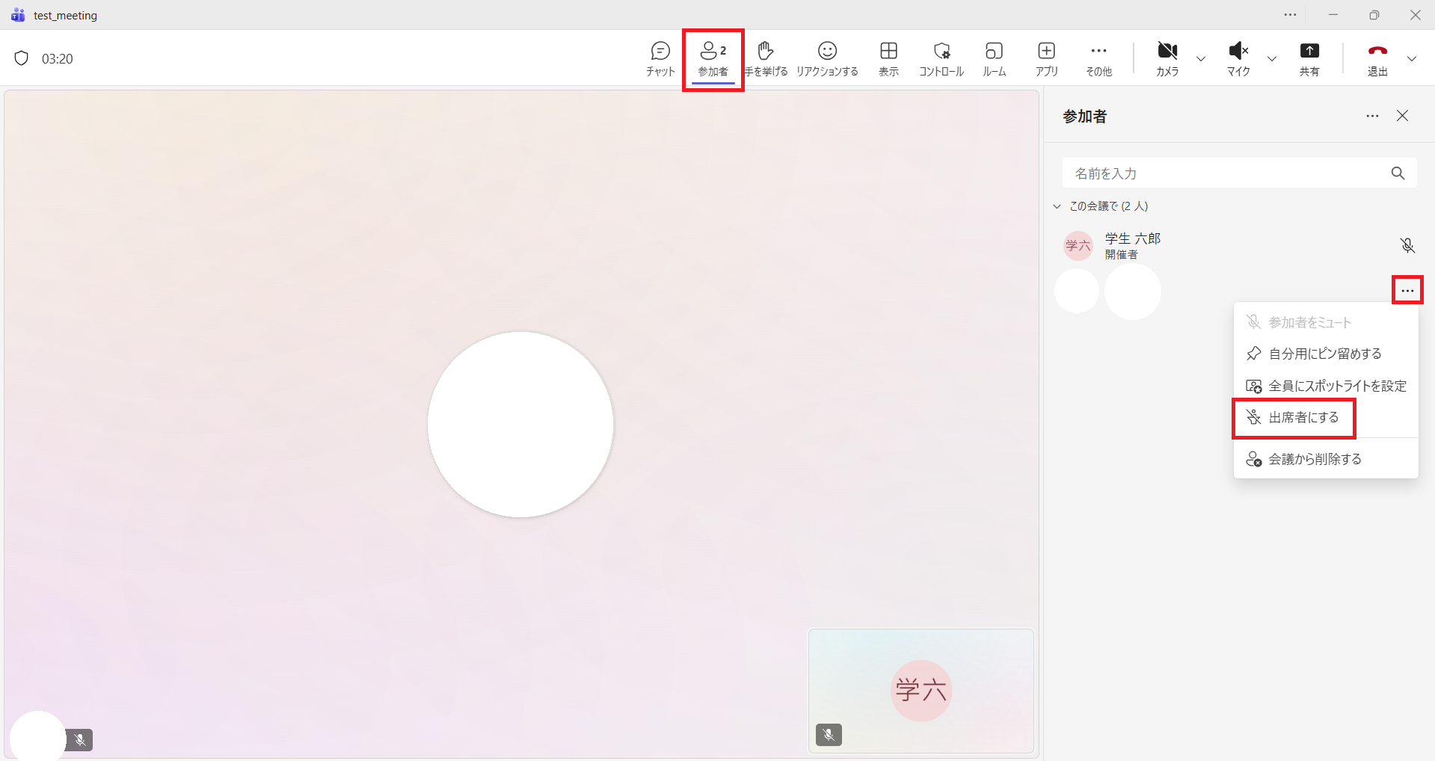Viewport: 1435px width, 761px height.
Task: Open the control (コントロール) icon
Action: [941, 58]
